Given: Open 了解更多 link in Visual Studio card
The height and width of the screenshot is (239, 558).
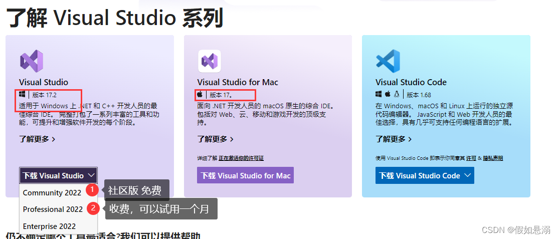Looking at the screenshot, I should (x=37, y=139).
